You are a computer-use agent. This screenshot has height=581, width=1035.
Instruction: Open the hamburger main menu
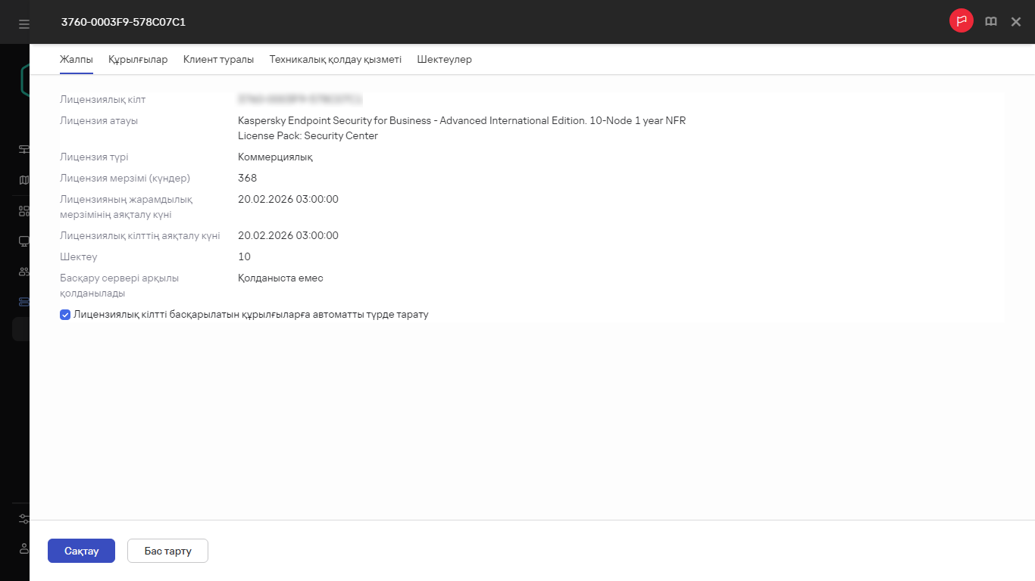tap(23, 23)
